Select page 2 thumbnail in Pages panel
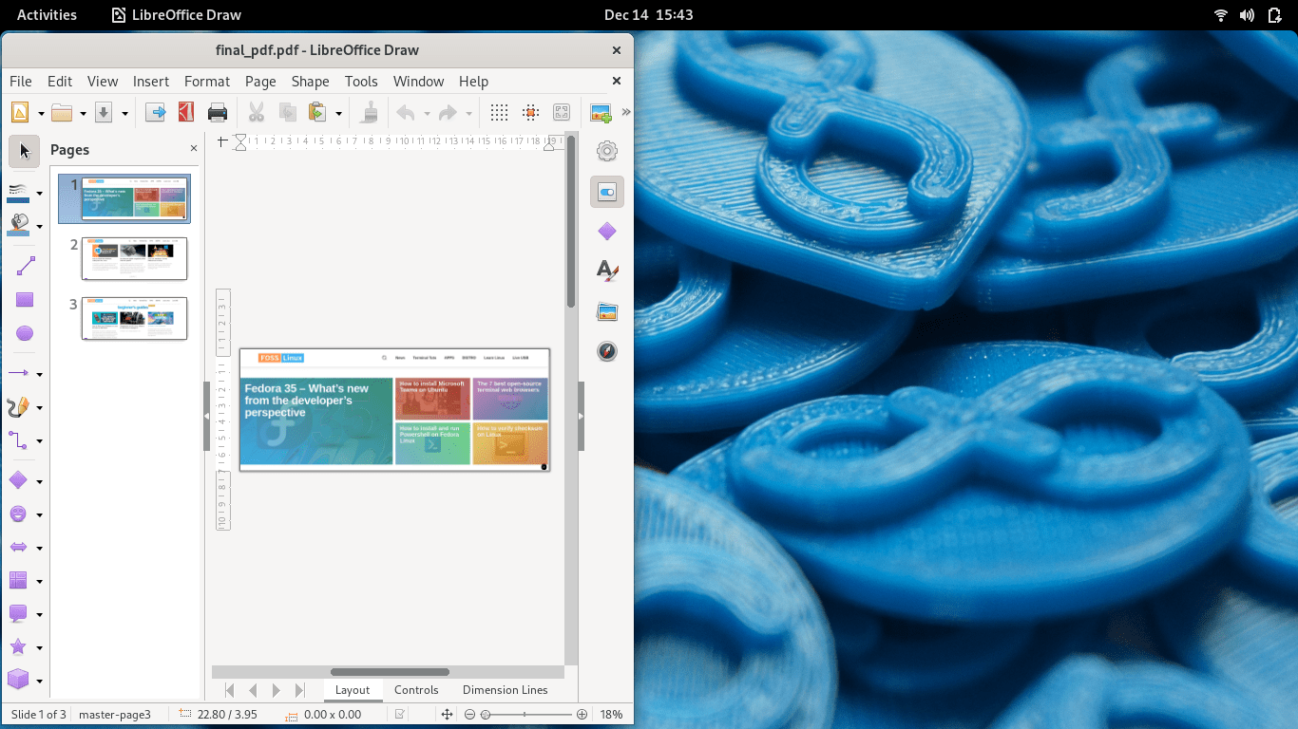Screen dimensions: 1298x729 click(x=134, y=258)
